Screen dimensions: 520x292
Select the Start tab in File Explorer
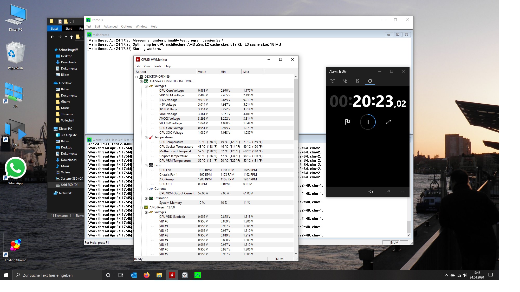point(69,29)
